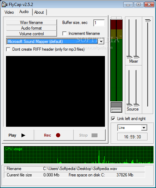Start playback with the Play button
Screen dimensions: 156x188
coord(19,135)
